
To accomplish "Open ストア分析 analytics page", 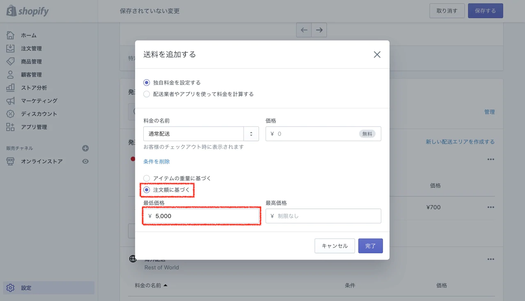I will tap(34, 88).
